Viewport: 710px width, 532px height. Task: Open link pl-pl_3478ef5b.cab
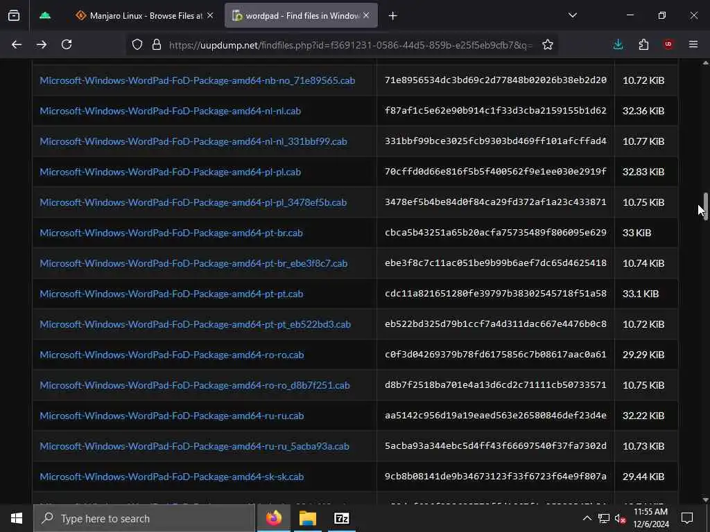tap(193, 202)
